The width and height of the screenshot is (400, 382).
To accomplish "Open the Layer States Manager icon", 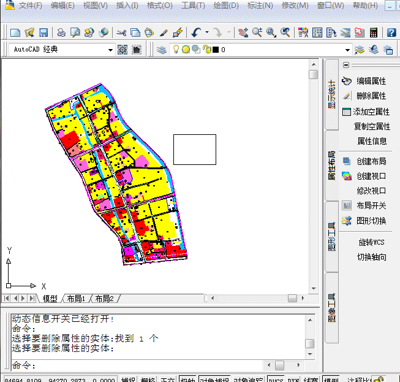I will 388,50.
